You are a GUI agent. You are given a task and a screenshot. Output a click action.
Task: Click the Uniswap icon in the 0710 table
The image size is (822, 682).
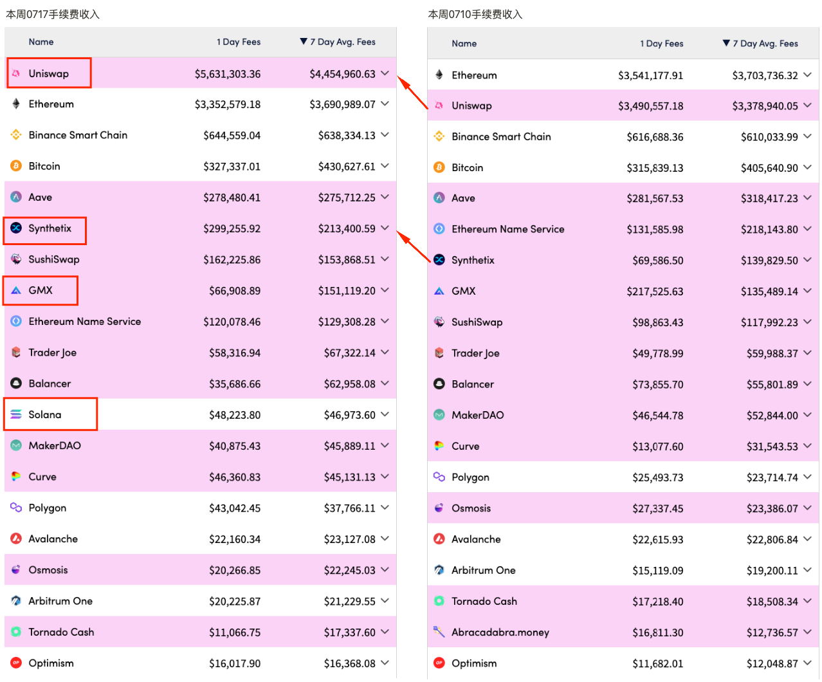439,106
